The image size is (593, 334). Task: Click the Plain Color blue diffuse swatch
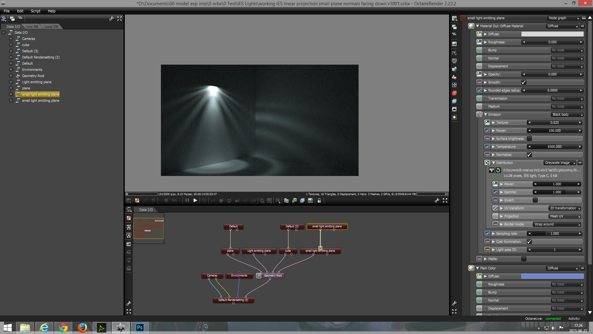[x=552, y=276]
